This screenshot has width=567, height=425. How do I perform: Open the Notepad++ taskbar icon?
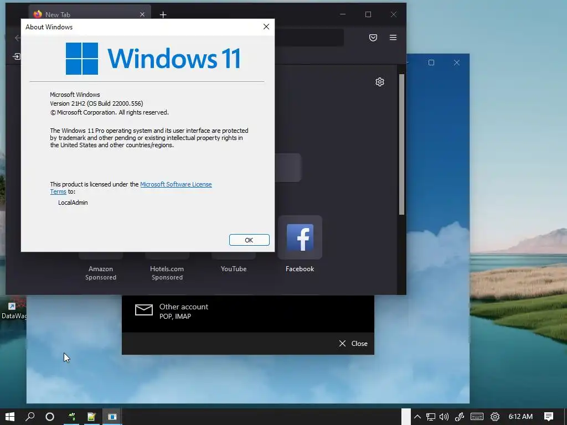[x=91, y=417]
